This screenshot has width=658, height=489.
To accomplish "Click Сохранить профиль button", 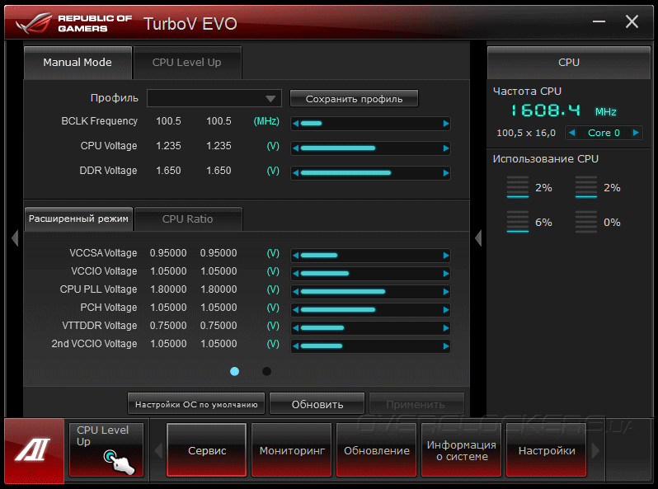I will point(354,99).
